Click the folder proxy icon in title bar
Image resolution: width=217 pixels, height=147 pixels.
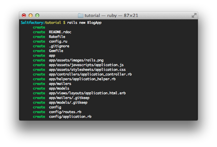tap(81, 16)
